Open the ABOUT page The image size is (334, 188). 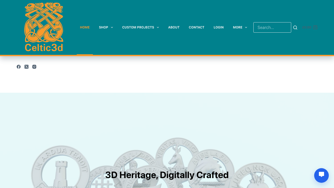coord(174,27)
